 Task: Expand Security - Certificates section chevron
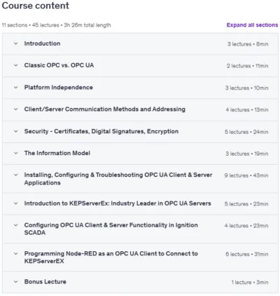click(15, 131)
